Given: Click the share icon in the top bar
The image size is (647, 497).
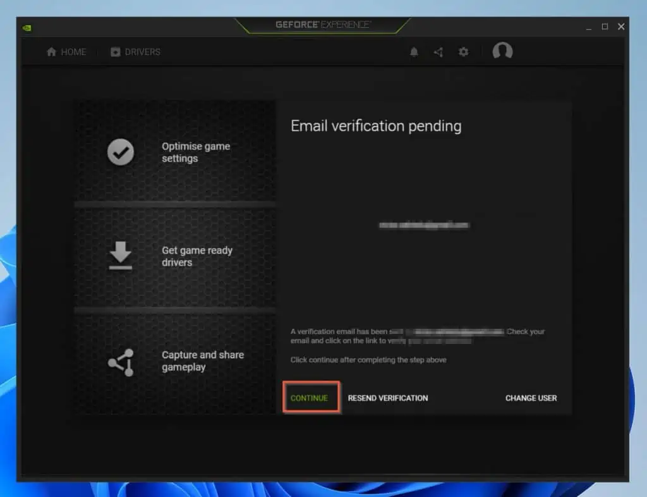Looking at the screenshot, I should [x=438, y=52].
